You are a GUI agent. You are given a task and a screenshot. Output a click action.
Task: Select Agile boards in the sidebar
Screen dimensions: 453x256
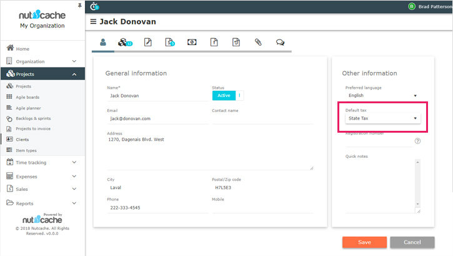28,97
